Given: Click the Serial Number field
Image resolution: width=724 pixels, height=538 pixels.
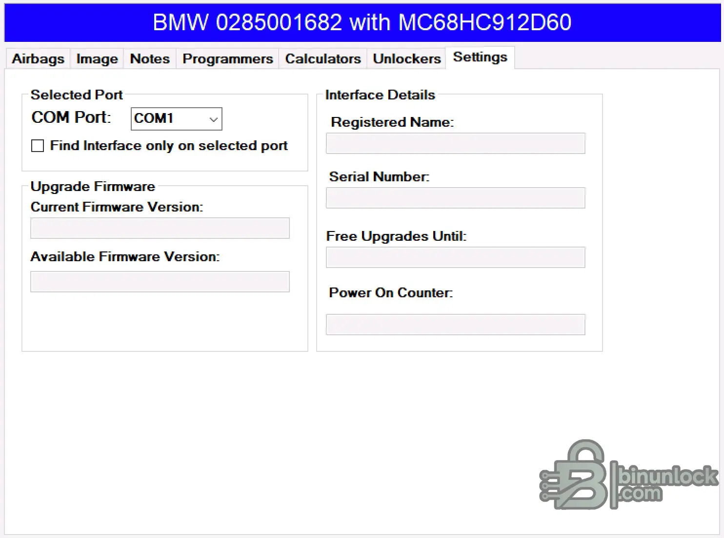Looking at the screenshot, I should [x=456, y=198].
